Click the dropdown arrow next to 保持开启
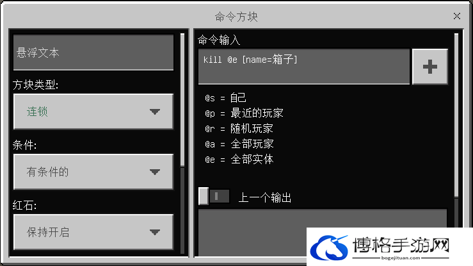 pos(155,232)
